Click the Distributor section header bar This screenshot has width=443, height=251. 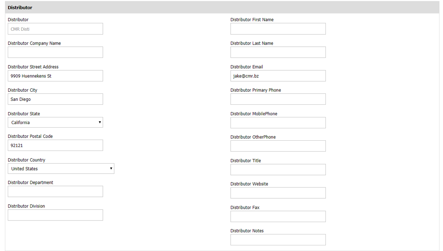[221, 7]
